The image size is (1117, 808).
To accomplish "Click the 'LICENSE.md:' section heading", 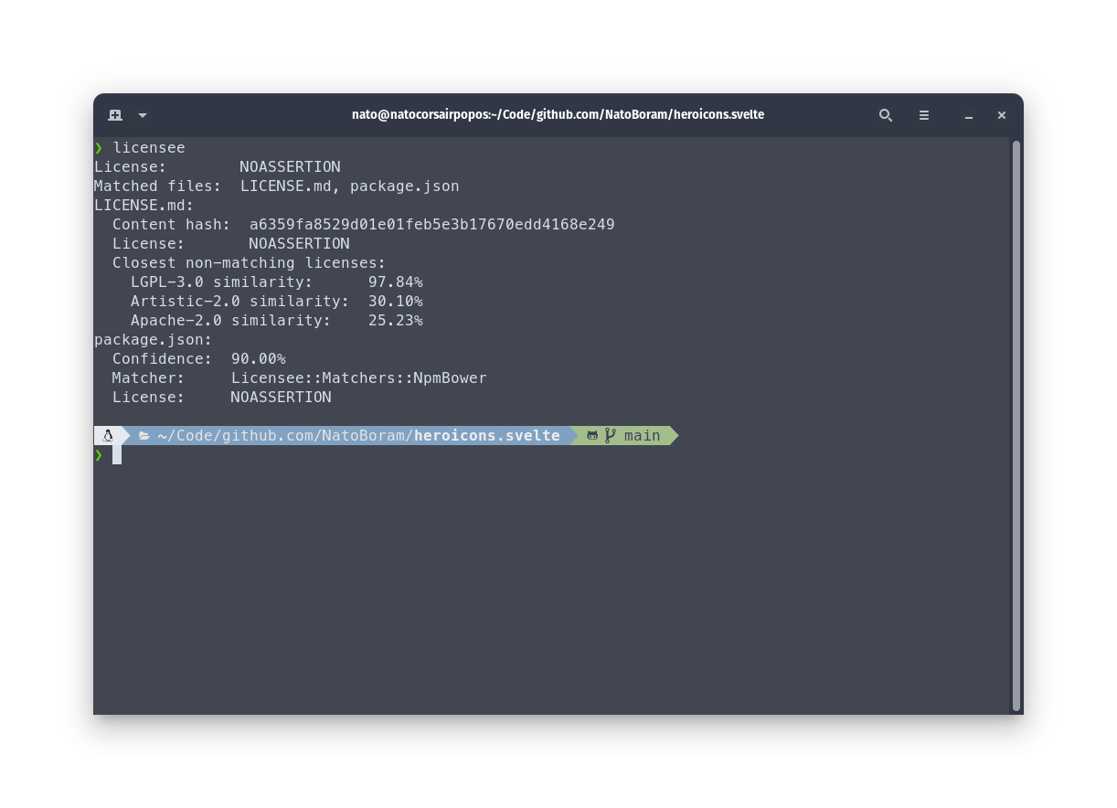I will (144, 206).
